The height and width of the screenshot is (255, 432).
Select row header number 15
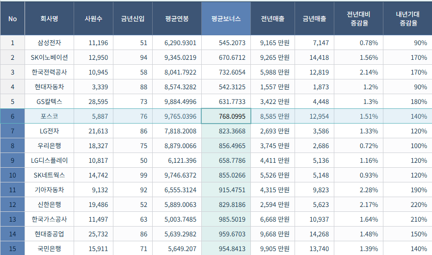(12, 249)
